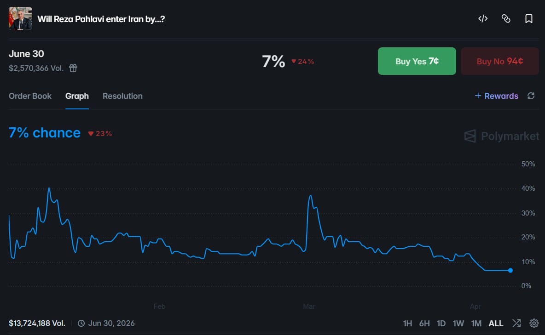Image resolution: width=545 pixels, height=335 pixels.
Task: Copy the market link via chain icon
Action: pos(505,18)
